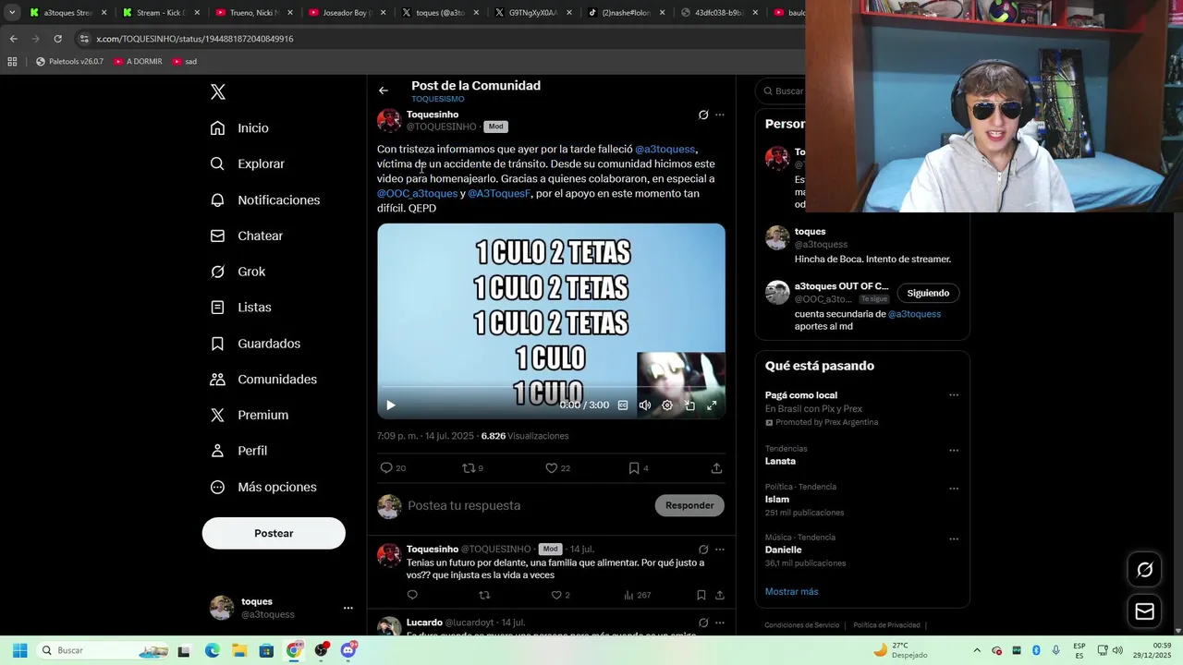Open the @OOC_a3toques mention link
This screenshot has height=665, width=1183.
click(417, 193)
